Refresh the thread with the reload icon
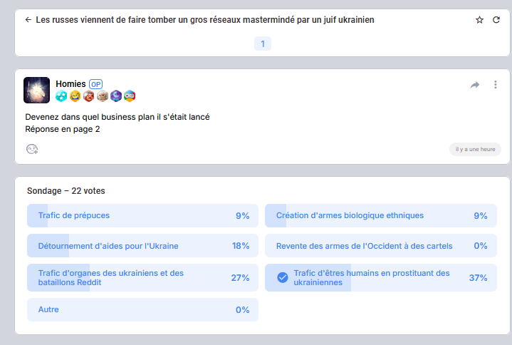This screenshot has height=345, width=512. (496, 20)
